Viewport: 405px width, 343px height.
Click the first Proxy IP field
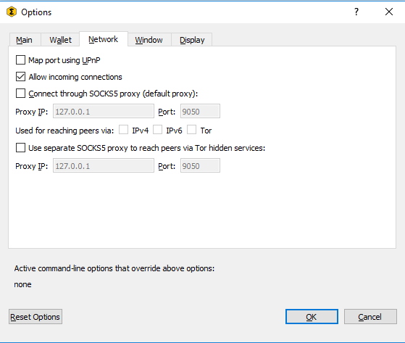[x=104, y=111]
